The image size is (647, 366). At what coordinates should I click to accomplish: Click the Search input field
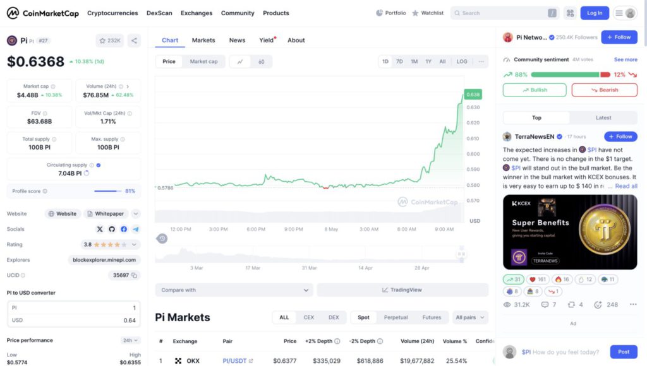(x=499, y=13)
